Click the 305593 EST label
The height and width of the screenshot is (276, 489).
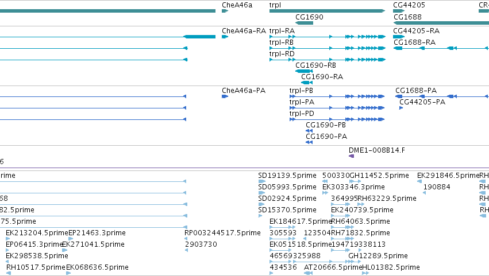pyautogui.click(x=283, y=233)
